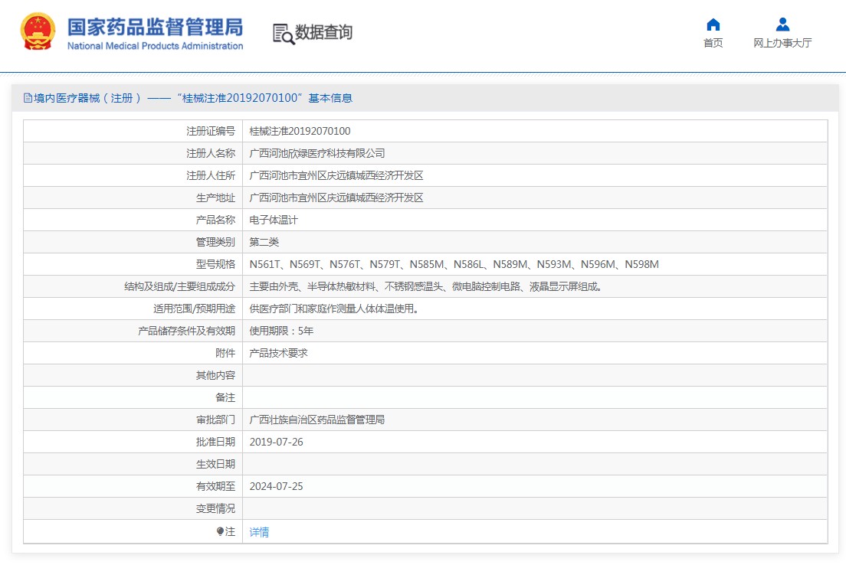The height and width of the screenshot is (565, 846).
Task: Open 网上办事大厅 user icon
Action: tap(782, 24)
